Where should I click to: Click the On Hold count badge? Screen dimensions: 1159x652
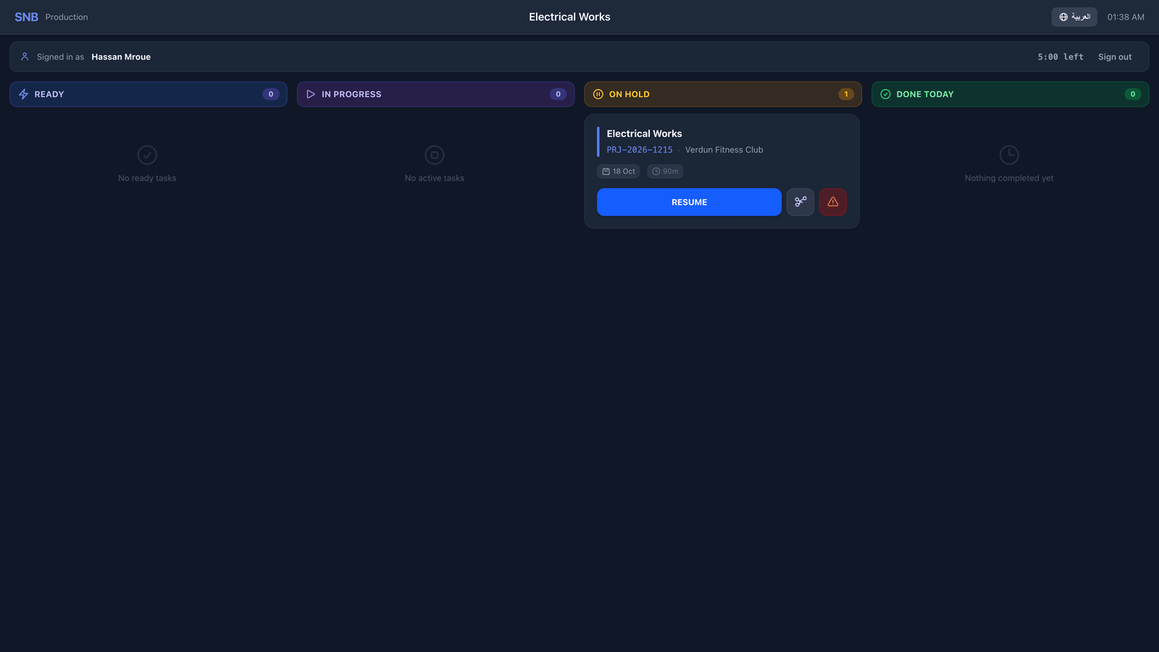tap(846, 94)
